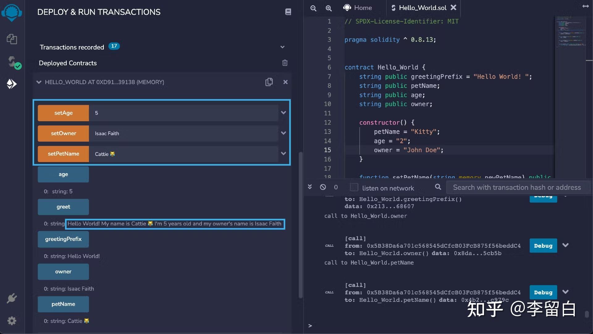Open documentation icon in panel header
593x334 pixels.
pyautogui.click(x=288, y=12)
